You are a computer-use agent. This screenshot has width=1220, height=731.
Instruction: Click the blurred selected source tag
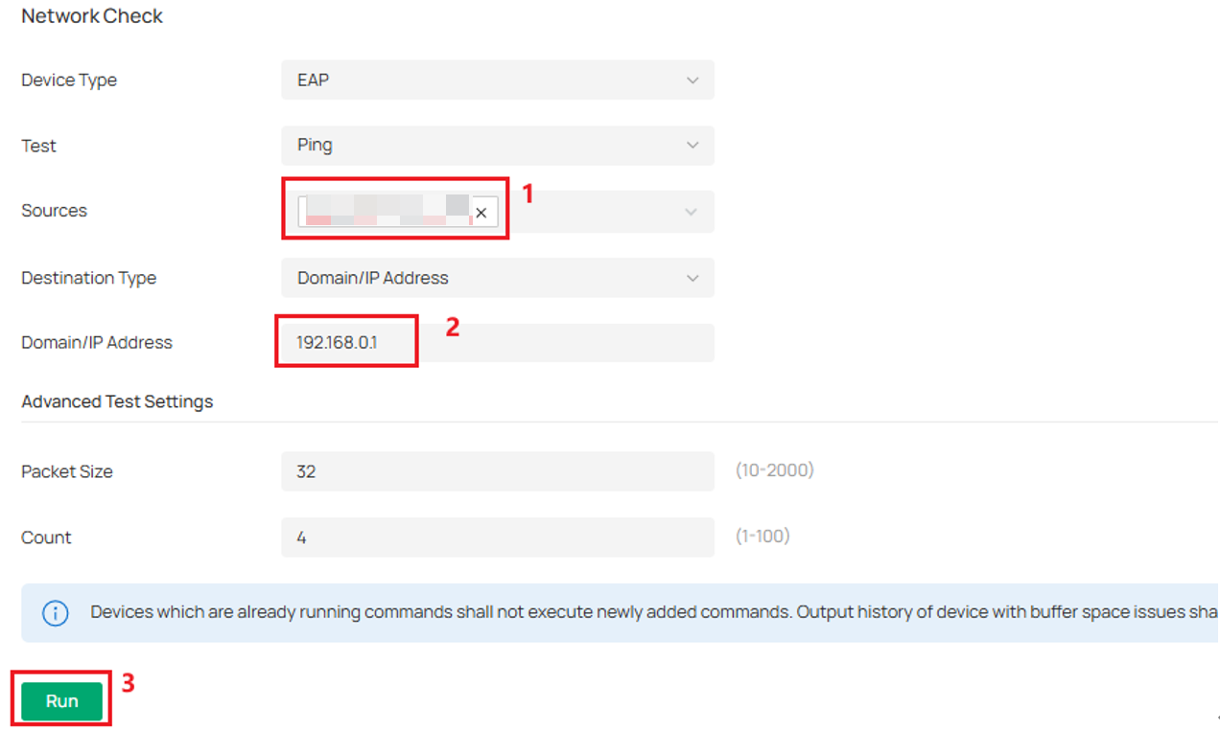click(x=384, y=212)
